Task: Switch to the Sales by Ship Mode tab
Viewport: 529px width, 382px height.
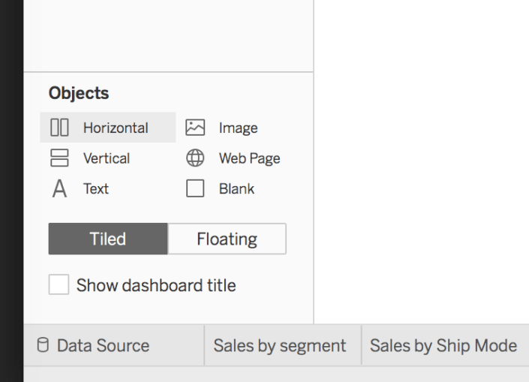Action: (443, 345)
